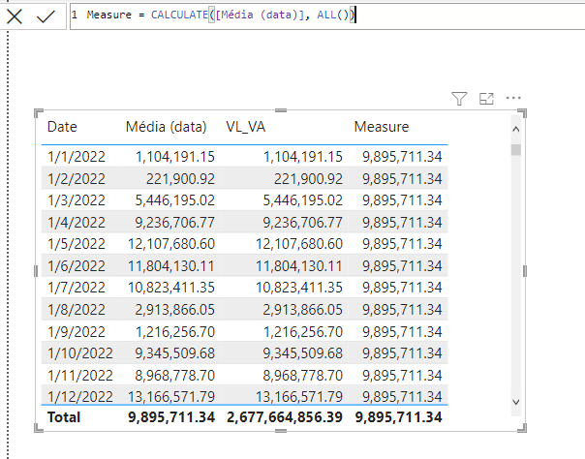This screenshot has width=585, height=459.
Task: Select the 1/12/2022 date cell
Action: coord(80,397)
